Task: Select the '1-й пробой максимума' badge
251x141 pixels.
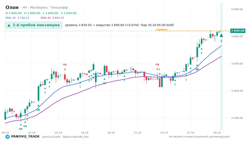Action: coord(33,25)
